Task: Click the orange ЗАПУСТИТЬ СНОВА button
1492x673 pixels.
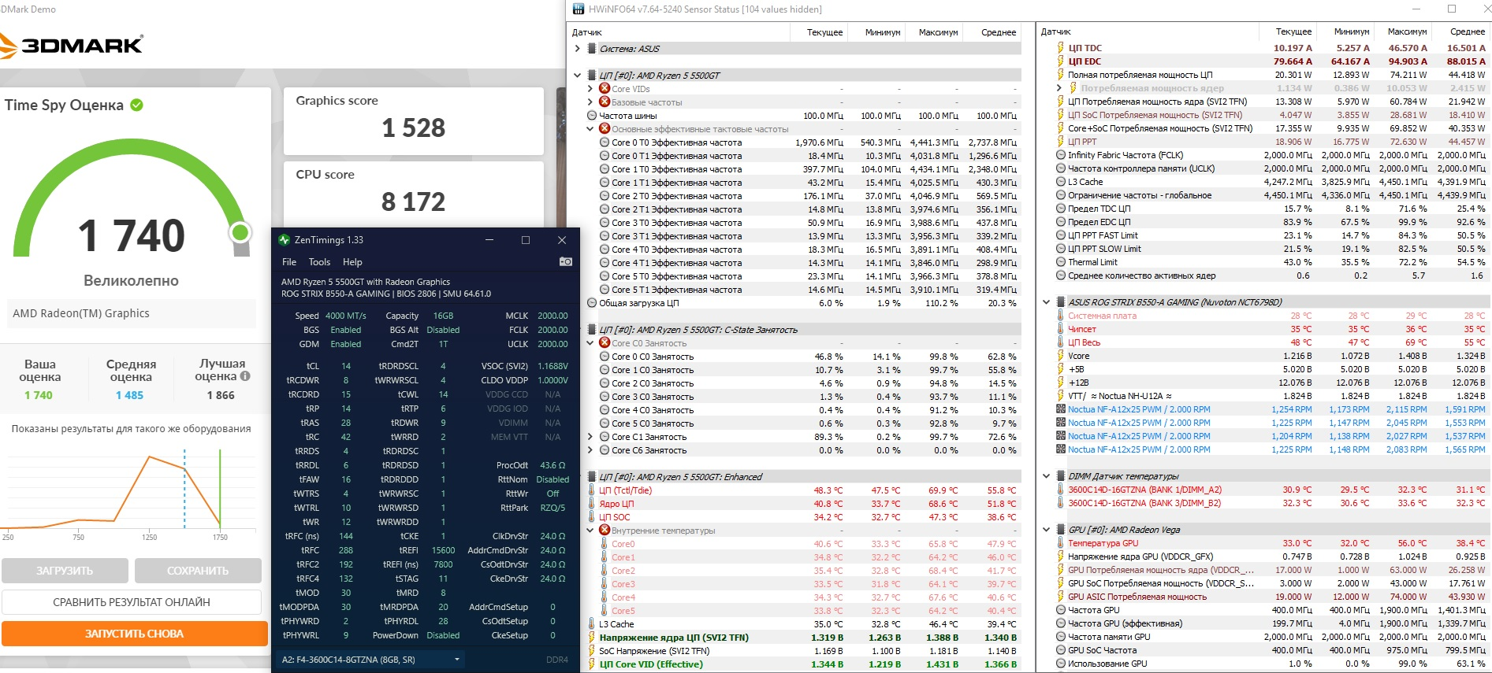Action: click(x=134, y=634)
